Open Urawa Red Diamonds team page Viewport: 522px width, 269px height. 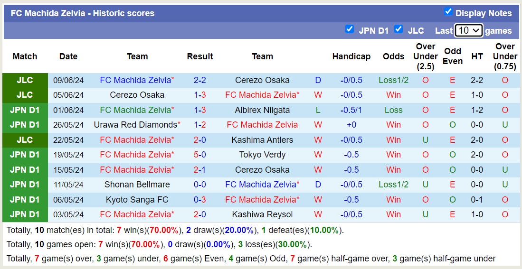click(x=135, y=125)
